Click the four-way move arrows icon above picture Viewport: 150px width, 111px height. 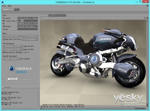(145, 18)
